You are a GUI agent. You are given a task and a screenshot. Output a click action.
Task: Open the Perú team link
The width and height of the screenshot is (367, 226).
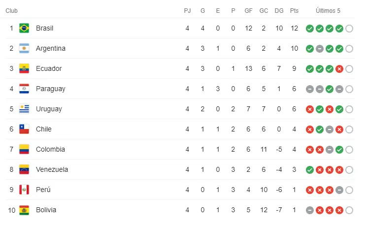pyautogui.click(x=43, y=190)
